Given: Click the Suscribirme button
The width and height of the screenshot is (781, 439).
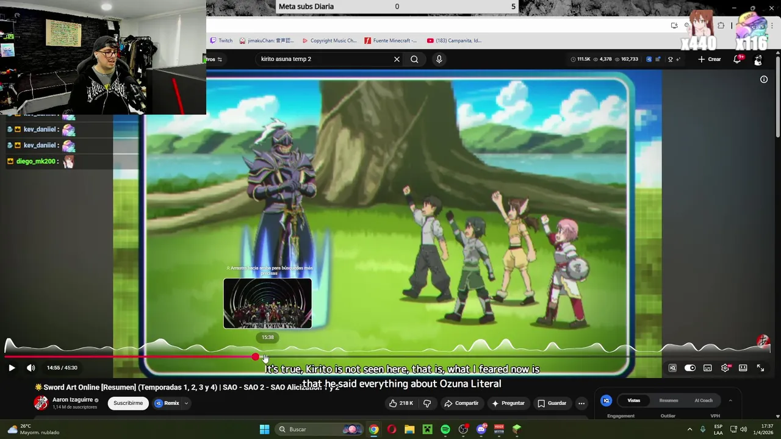Looking at the screenshot, I should 128,403.
